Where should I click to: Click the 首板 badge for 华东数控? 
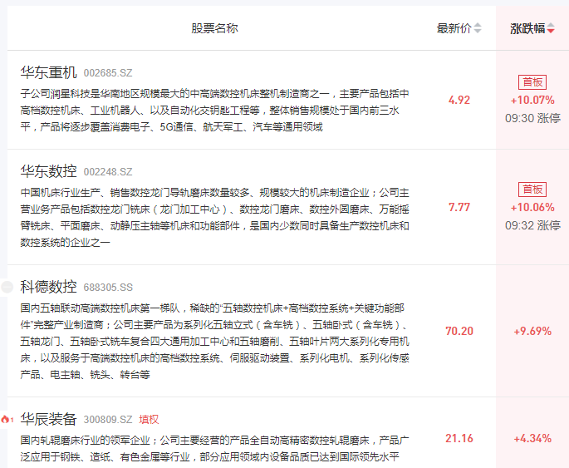pyautogui.click(x=532, y=190)
